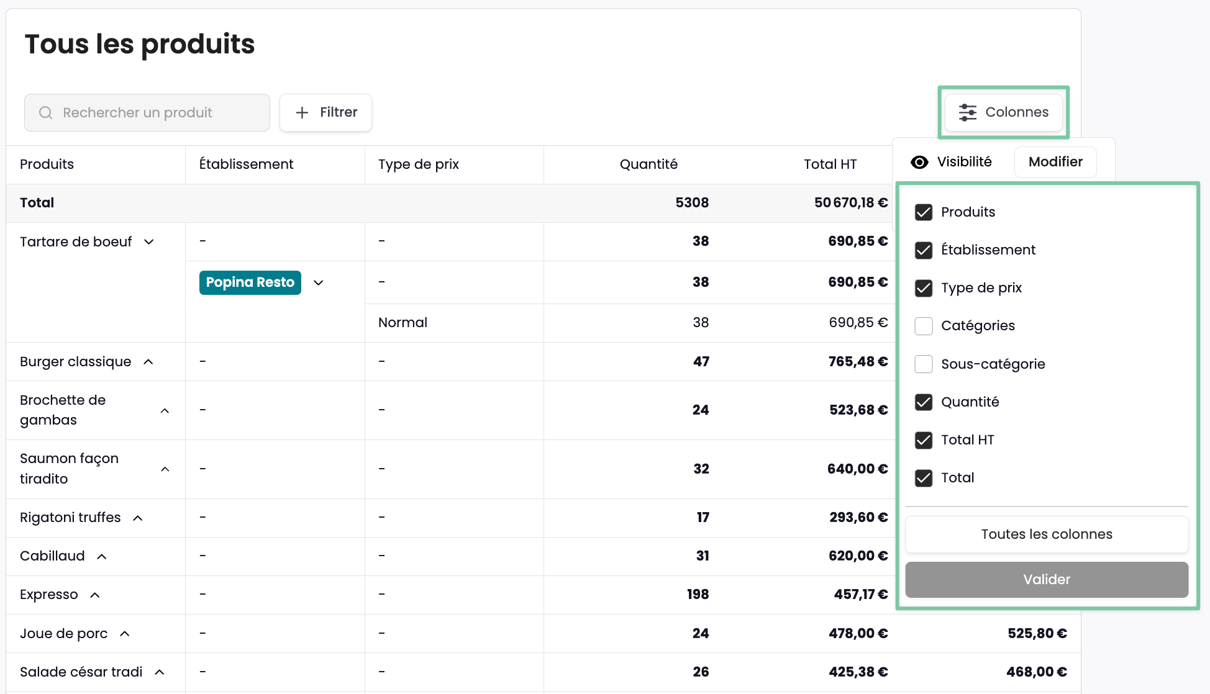The width and height of the screenshot is (1210, 694).
Task: Expand the Brochette de gambas row
Action: coord(165,410)
